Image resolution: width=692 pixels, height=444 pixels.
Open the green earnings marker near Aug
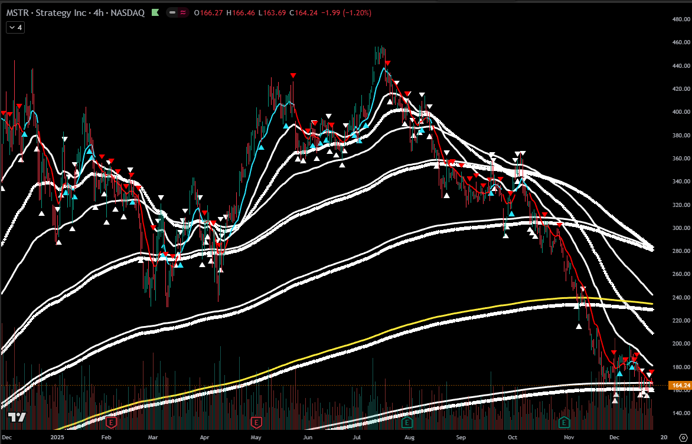click(x=407, y=423)
